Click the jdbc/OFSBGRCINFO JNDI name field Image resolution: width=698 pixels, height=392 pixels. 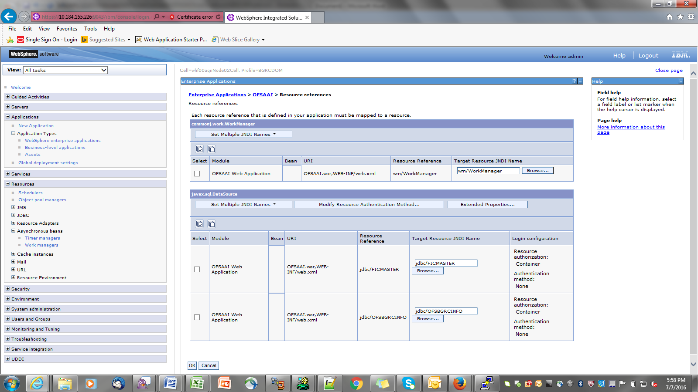pyautogui.click(x=446, y=311)
